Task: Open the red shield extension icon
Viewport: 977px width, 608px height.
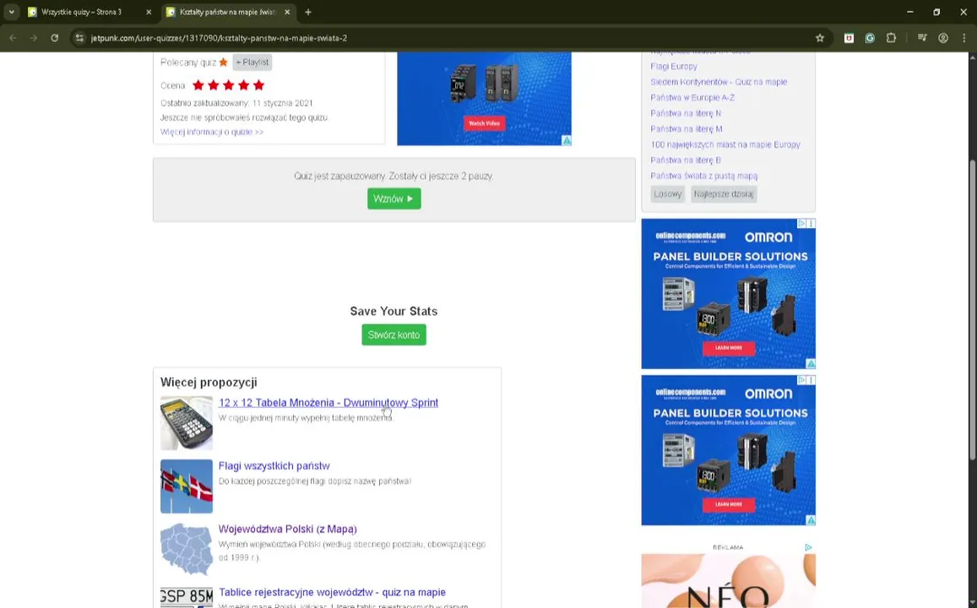Action: pyautogui.click(x=849, y=38)
